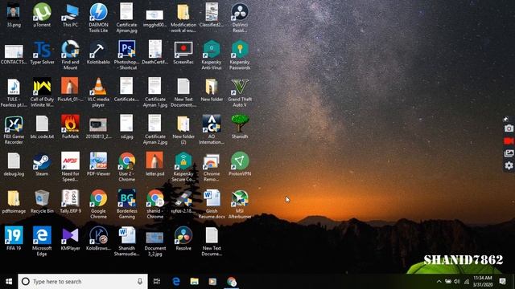Take screenshot with recorder camera button
515x289 pixels.
coord(509,128)
